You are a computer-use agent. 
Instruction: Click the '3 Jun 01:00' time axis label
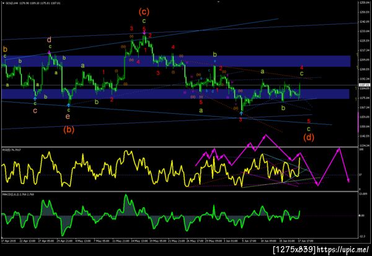[231, 241]
